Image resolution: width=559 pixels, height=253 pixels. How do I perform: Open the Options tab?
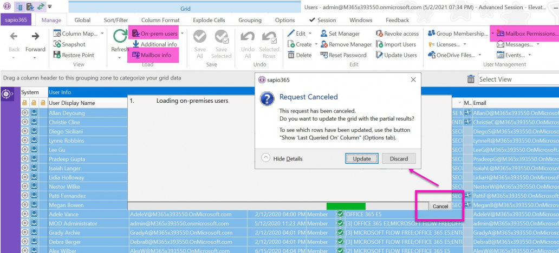tap(285, 21)
